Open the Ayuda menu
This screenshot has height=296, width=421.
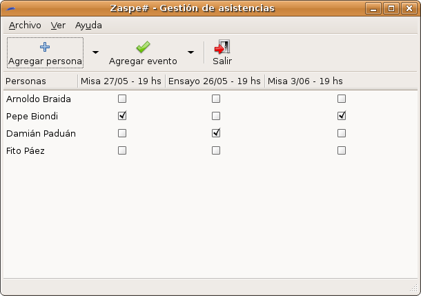tap(88, 25)
